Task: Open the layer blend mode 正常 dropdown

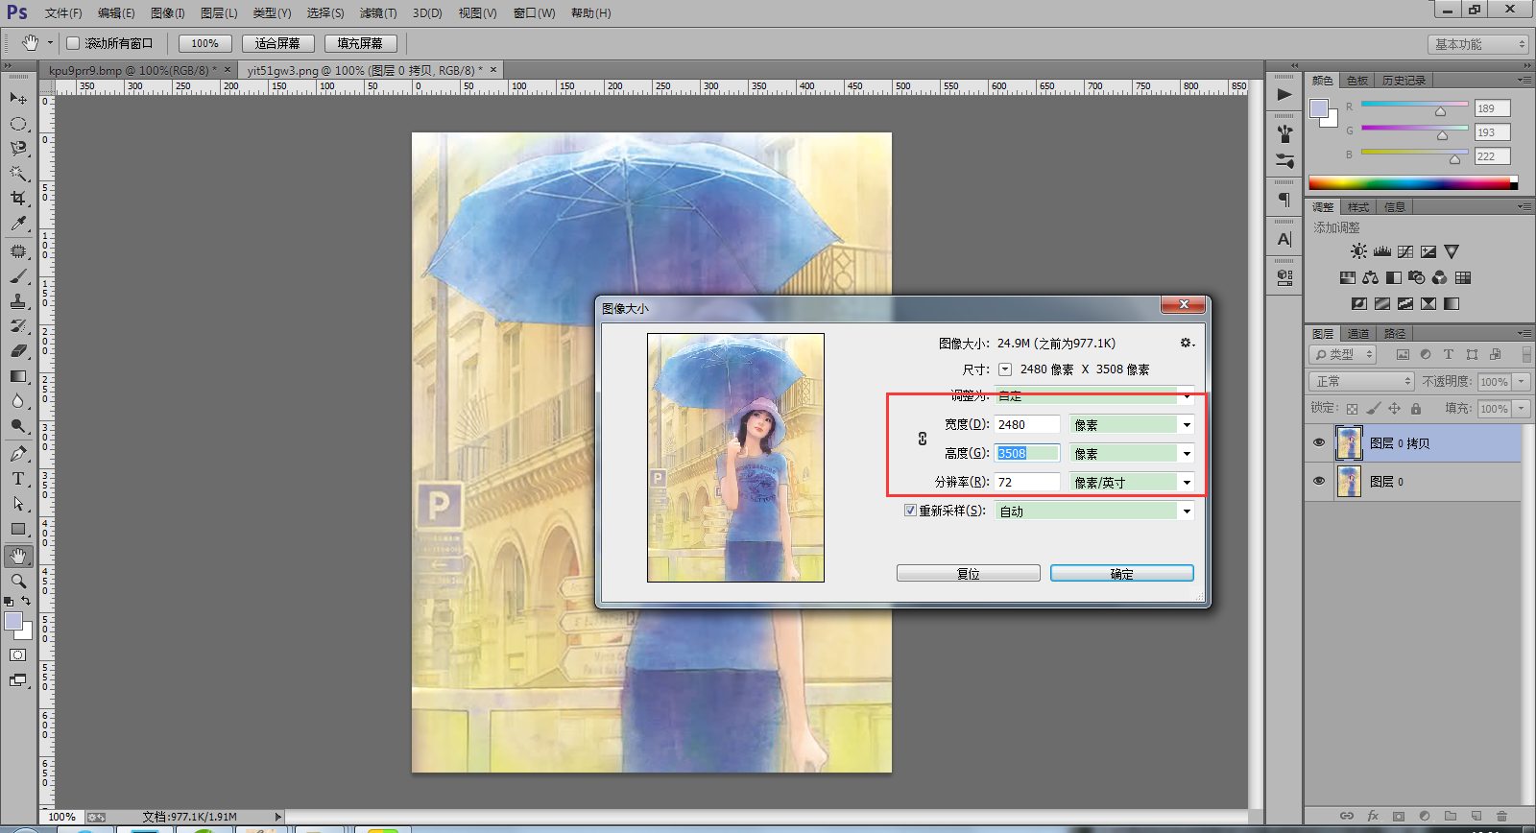Action: (1362, 381)
